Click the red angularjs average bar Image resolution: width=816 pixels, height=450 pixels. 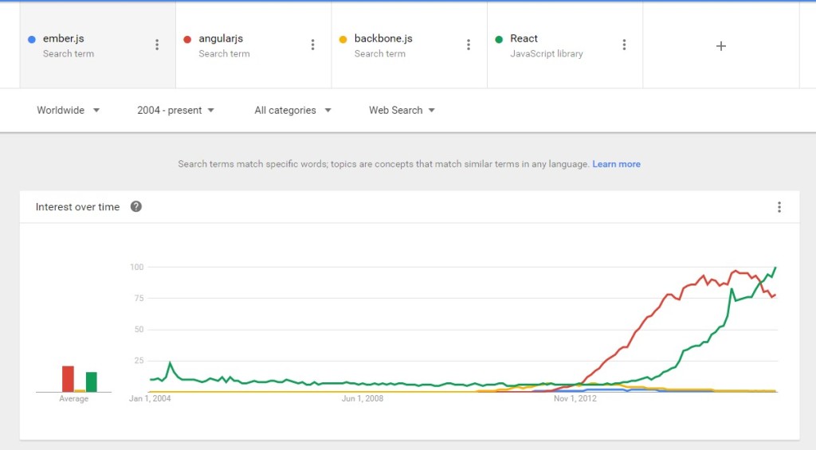pos(68,379)
